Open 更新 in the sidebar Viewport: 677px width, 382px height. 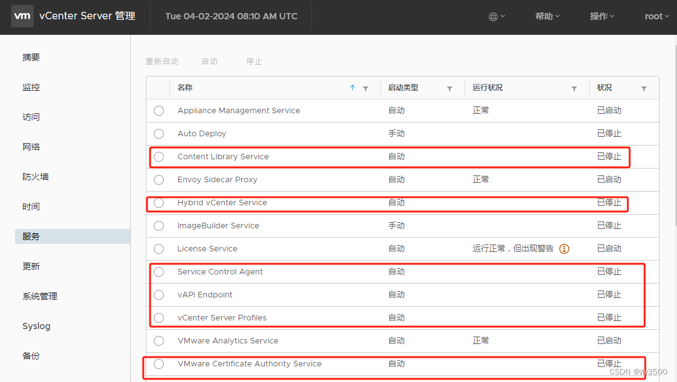click(x=31, y=266)
